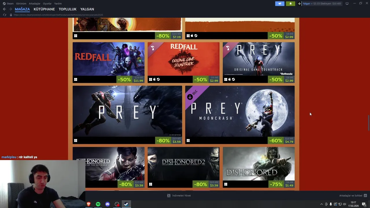
Task: Switch to the YALGAN profile tab
Action: coord(87,9)
